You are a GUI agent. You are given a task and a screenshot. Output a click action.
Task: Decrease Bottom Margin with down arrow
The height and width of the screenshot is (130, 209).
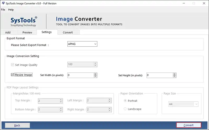coord(61,111)
